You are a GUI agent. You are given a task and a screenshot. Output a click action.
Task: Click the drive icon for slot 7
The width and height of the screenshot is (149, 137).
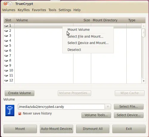(x=6, y=55)
